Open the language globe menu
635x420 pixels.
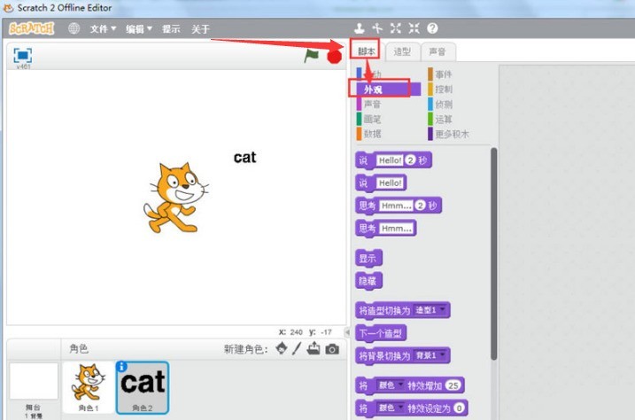click(74, 28)
